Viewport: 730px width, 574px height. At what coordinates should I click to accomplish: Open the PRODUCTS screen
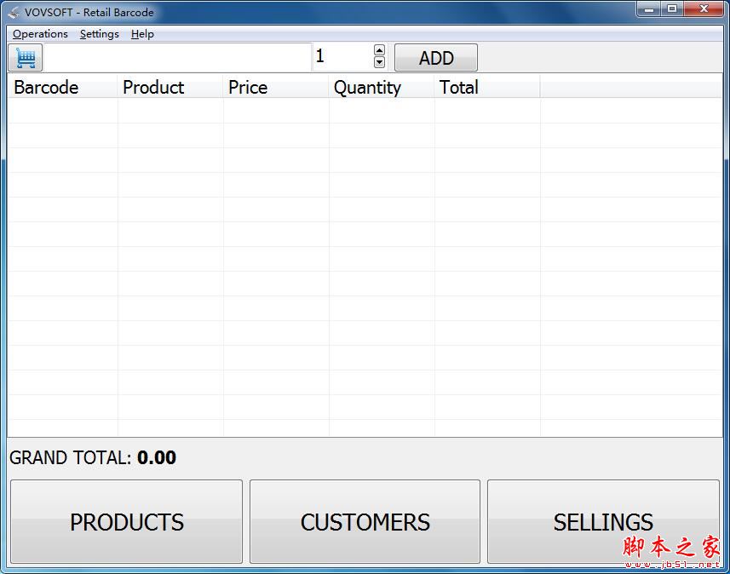[x=126, y=520]
